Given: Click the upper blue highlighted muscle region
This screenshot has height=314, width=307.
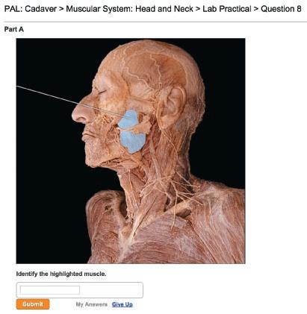Looking at the screenshot, I should click(128, 119).
